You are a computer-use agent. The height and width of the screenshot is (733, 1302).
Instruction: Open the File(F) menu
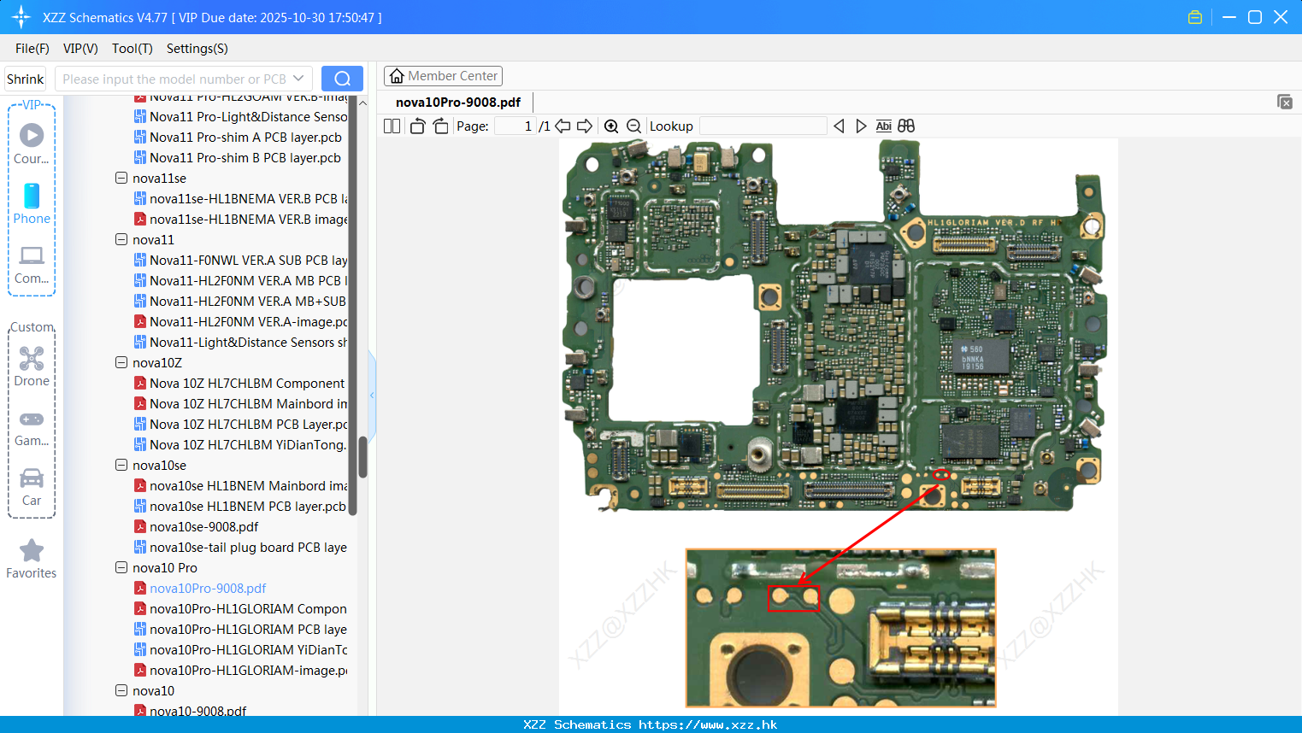(32, 49)
